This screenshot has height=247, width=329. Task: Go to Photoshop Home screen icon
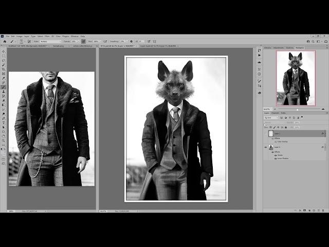coord(5,42)
